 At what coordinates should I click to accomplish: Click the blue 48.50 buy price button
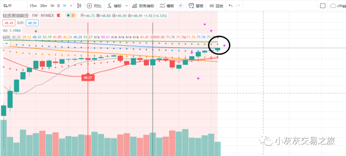(x=33, y=23)
